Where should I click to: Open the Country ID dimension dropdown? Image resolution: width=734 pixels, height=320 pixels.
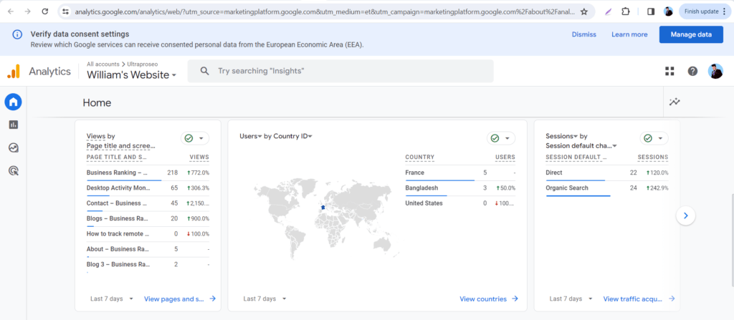[292, 136]
